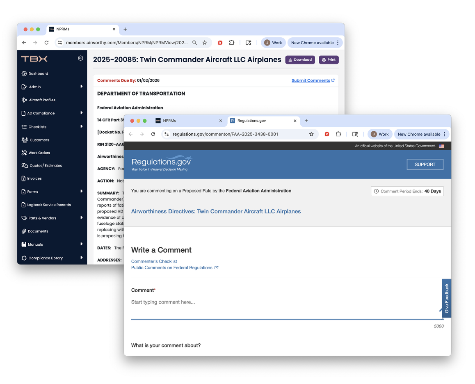
Task: Click the TBX logo in sidebar
Action: [x=34, y=59]
